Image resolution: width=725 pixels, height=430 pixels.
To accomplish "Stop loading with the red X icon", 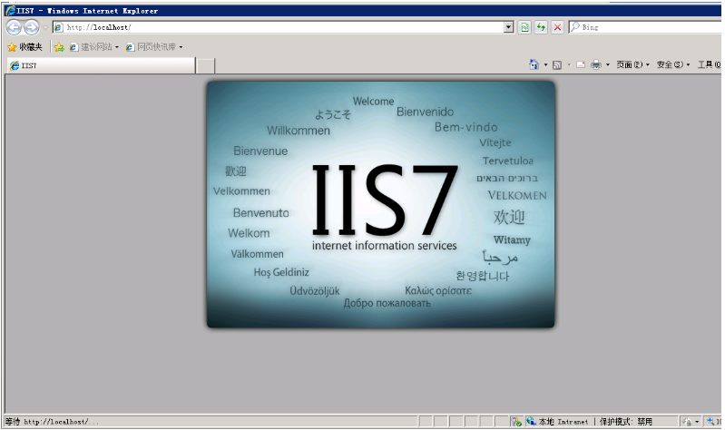I will click(x=557, y=27).
